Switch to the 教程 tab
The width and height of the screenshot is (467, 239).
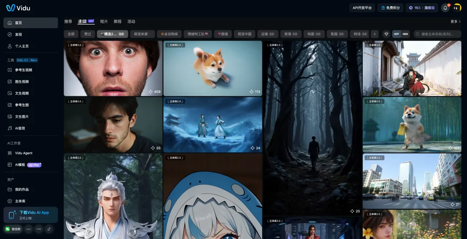click(x=118, y=22)
